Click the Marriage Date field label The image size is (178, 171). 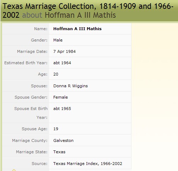pos(32,51)
